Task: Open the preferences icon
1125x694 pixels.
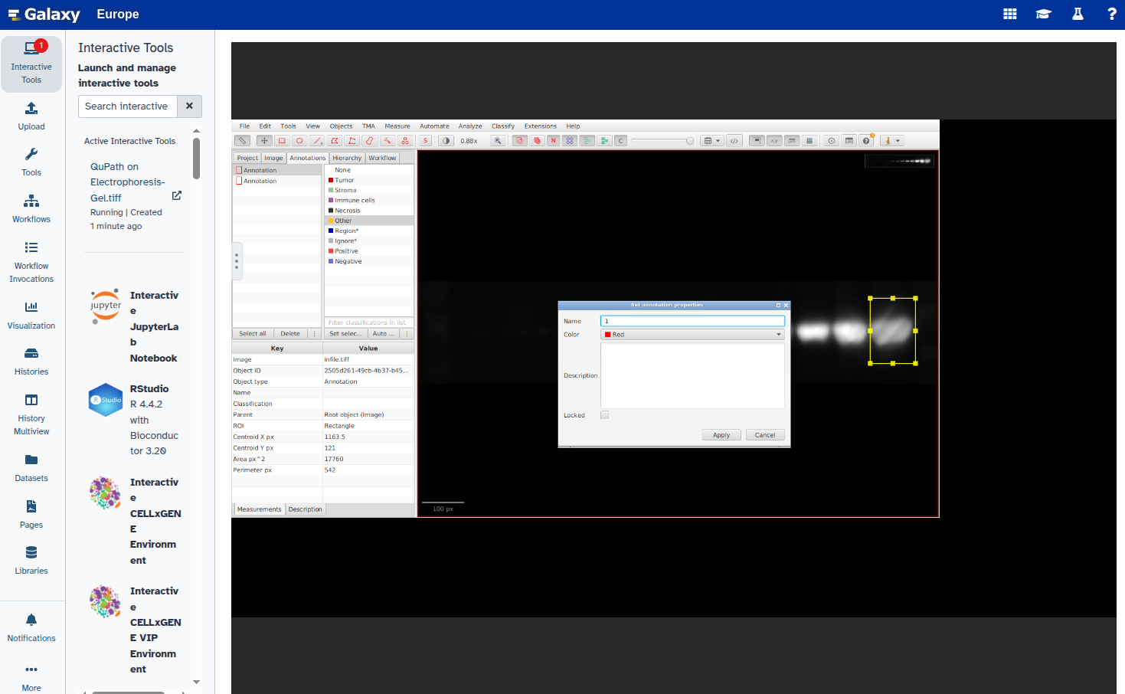Action: [x=832, y=141]
